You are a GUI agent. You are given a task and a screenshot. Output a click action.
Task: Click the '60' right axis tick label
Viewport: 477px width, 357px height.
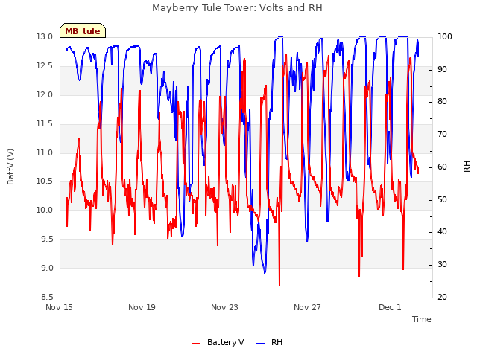[442, 167]
